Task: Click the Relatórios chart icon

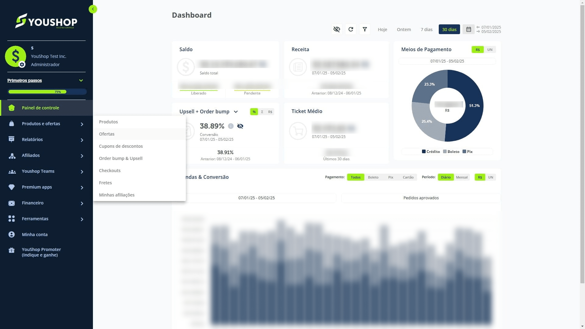Action: click(12, 140)
